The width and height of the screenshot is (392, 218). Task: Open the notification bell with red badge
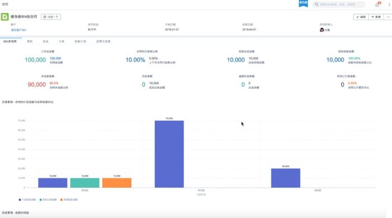(x=377, y=4)
